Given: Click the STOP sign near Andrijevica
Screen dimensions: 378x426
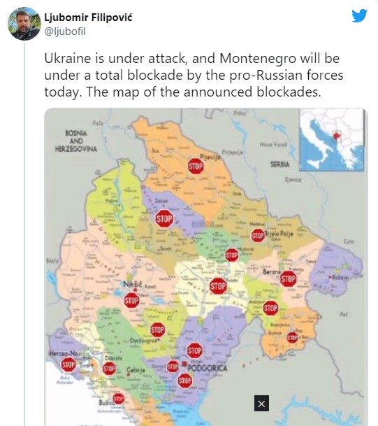Looking at the screenshot, I should 270,308.
